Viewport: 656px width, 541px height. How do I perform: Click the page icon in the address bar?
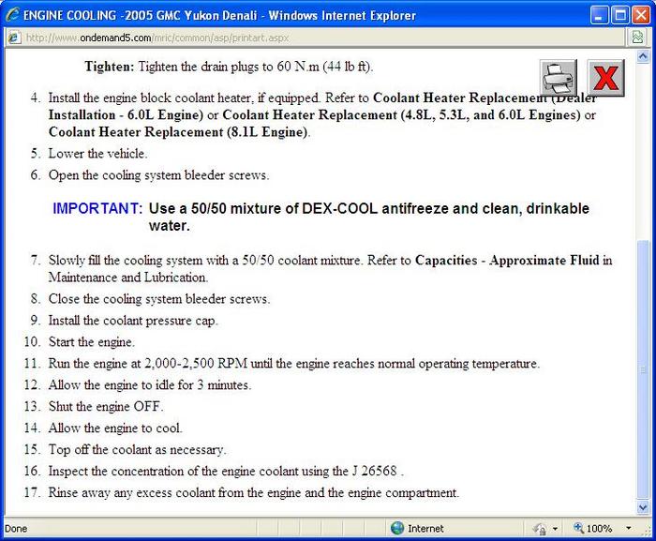[x=14, y=38]
